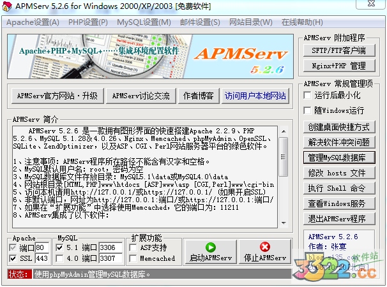Open the 网站目录(W) menu

(251, 22)
